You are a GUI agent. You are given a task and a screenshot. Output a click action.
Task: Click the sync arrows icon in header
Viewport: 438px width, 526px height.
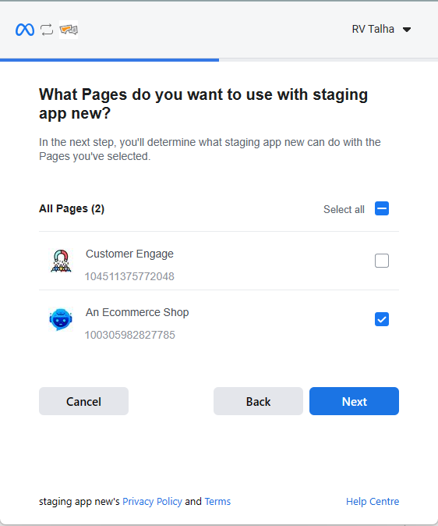tap(47, 30)
